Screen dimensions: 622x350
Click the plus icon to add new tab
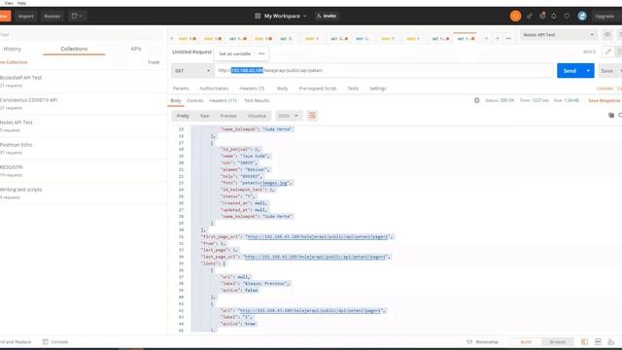498,39
